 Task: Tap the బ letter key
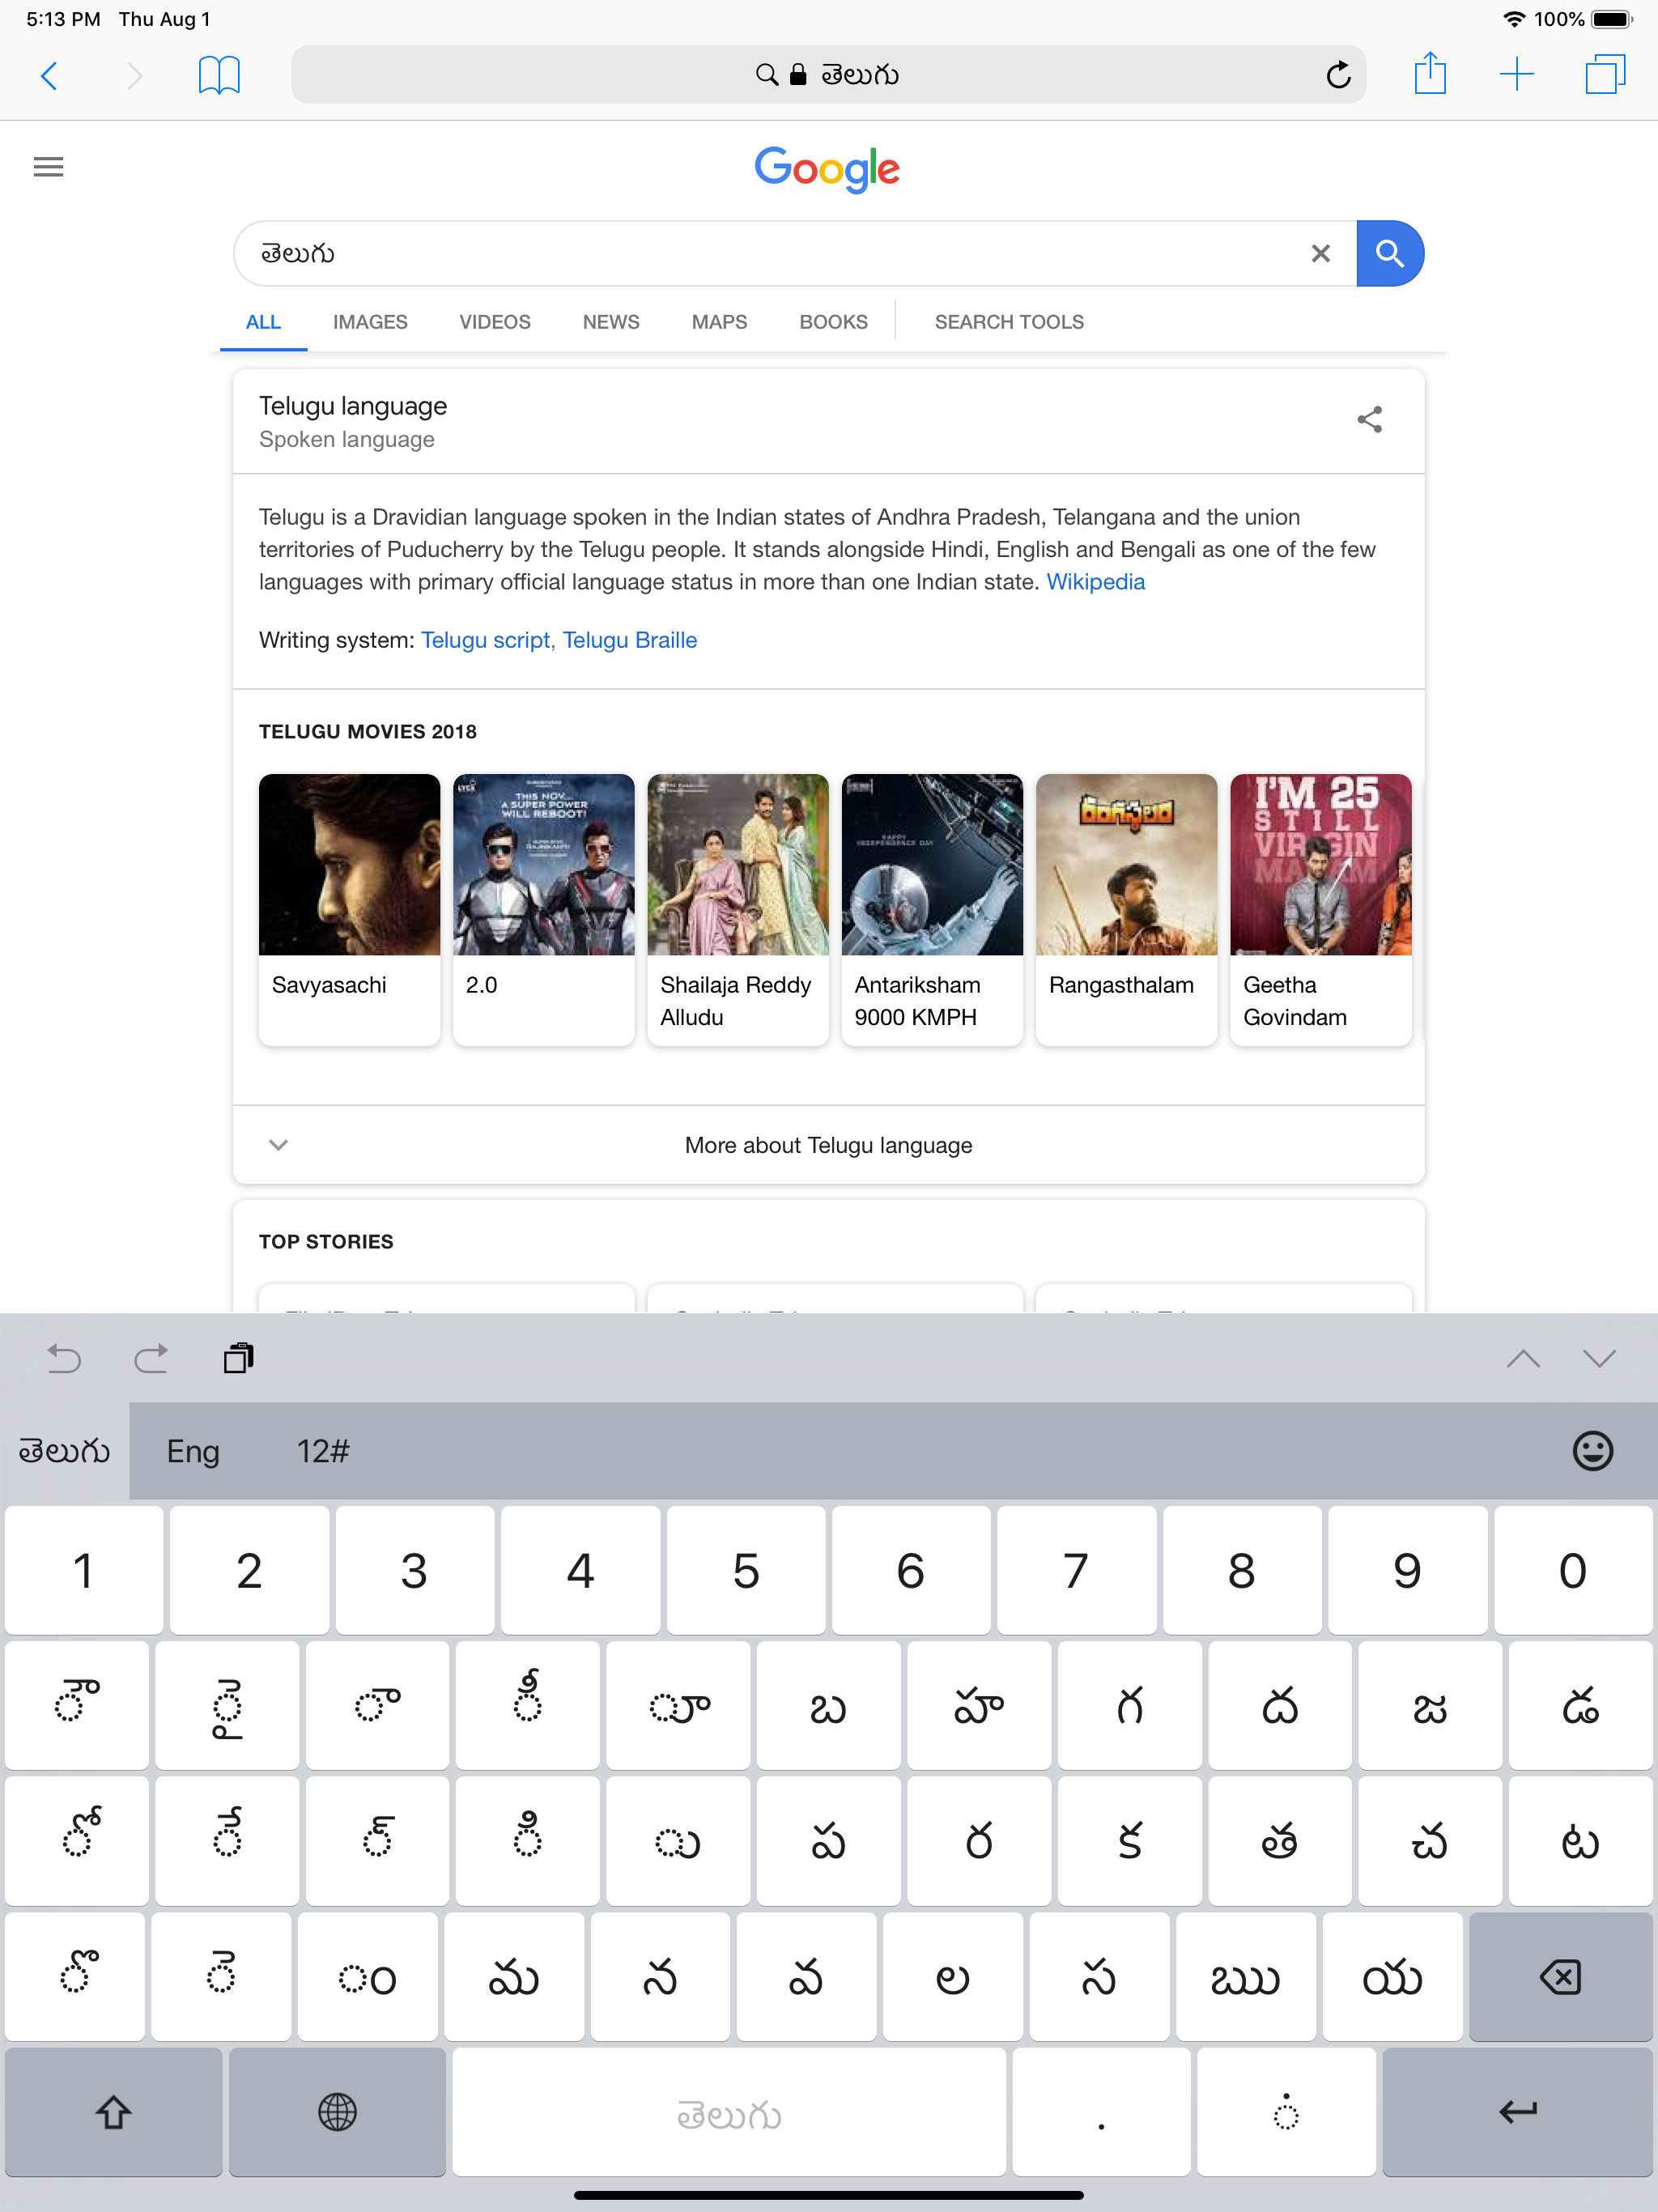point(828,1706)
